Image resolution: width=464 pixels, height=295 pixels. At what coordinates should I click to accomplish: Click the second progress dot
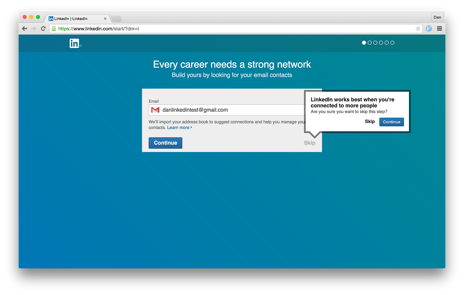(370, 43)
